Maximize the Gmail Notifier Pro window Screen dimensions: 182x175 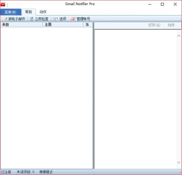tap(162, 4)
